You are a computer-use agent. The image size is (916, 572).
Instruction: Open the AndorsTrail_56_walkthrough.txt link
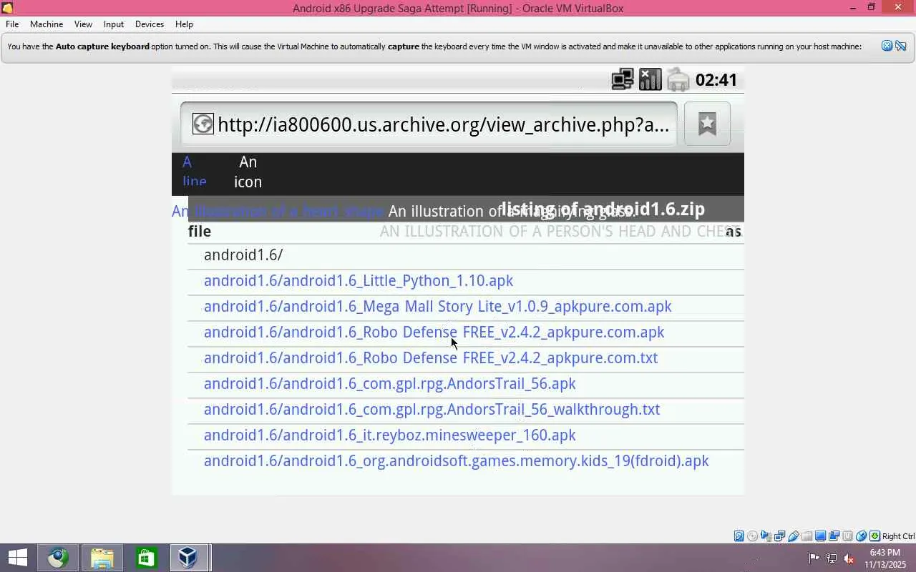[x=432, y=410]
